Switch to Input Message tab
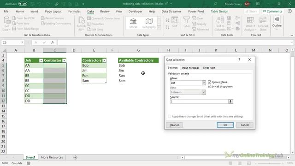295x166 pixels. (x=190, y=68)
